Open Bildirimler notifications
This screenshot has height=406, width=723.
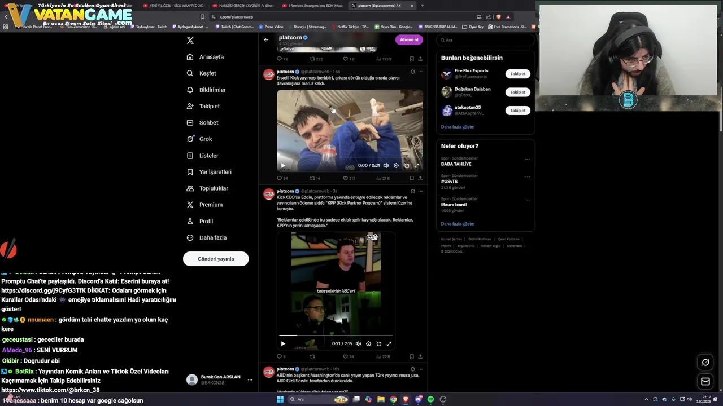click(x=206, y=90)
